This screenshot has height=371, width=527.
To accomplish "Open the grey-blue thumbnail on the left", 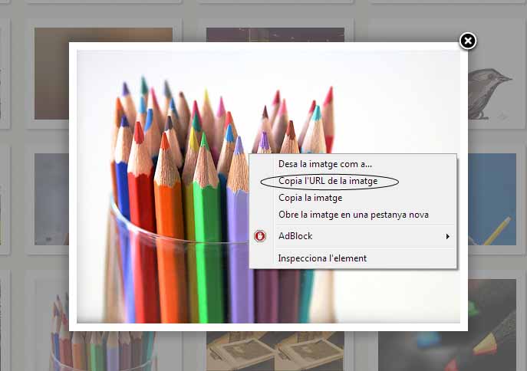I will pyautogui.click(x=51, y=199).
